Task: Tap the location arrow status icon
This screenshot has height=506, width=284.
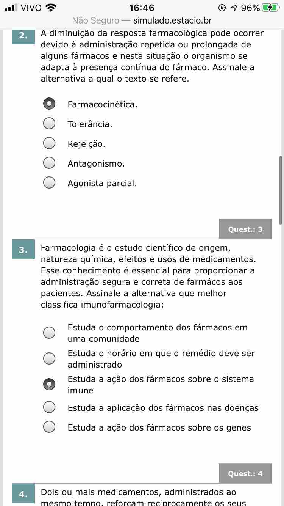Action: pyautogui.click(x=234, y=8)
